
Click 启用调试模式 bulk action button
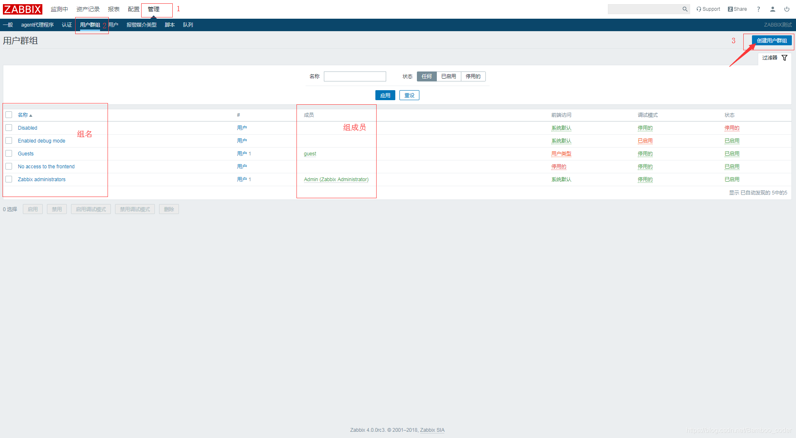(91, 209)
